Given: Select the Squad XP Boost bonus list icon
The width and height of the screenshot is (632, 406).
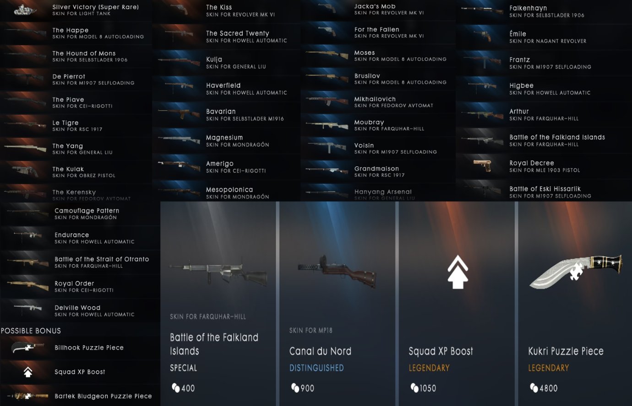Looking at the screenshot, I should [28, 372].
